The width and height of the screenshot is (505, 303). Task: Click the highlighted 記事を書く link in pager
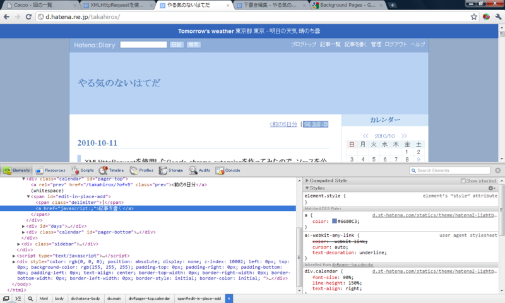pyautogui.click(x=316, y=124)
